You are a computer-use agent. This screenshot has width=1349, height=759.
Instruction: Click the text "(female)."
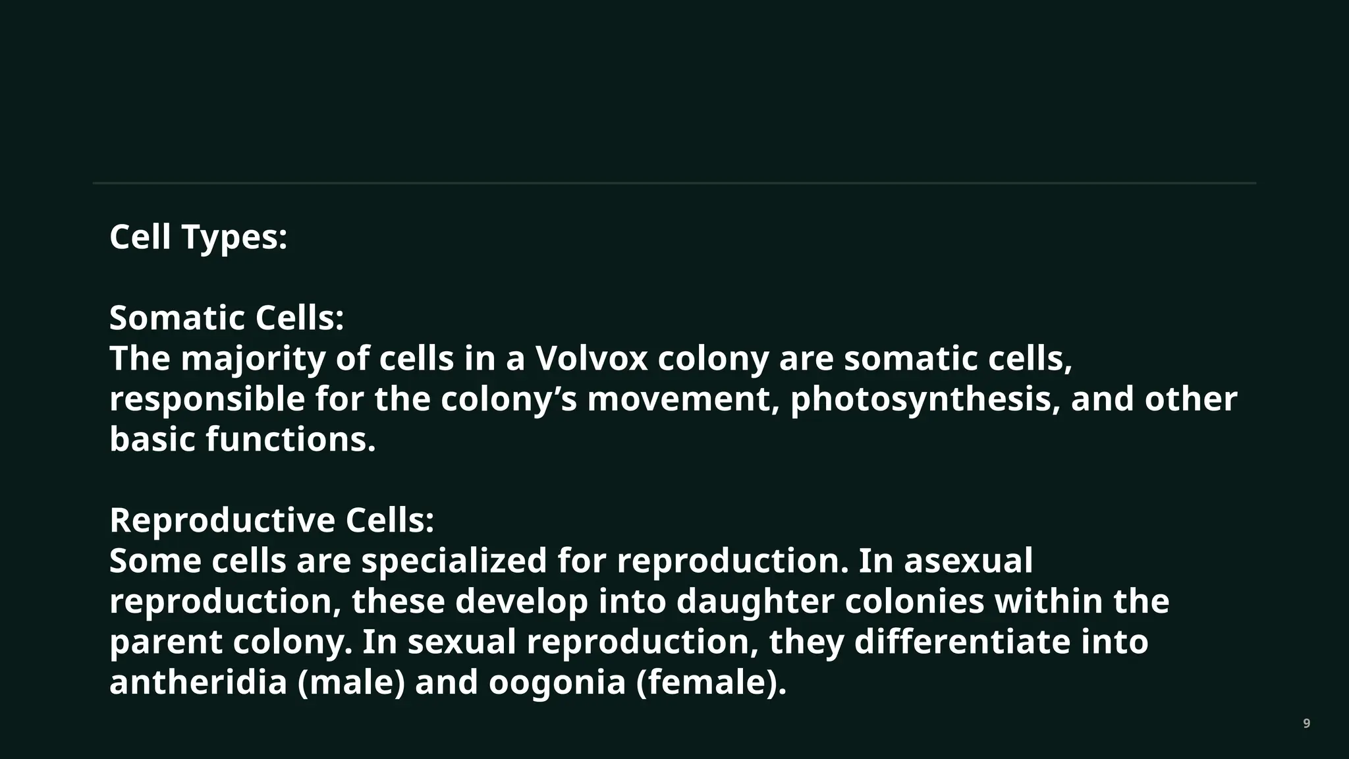pos(711,683)
